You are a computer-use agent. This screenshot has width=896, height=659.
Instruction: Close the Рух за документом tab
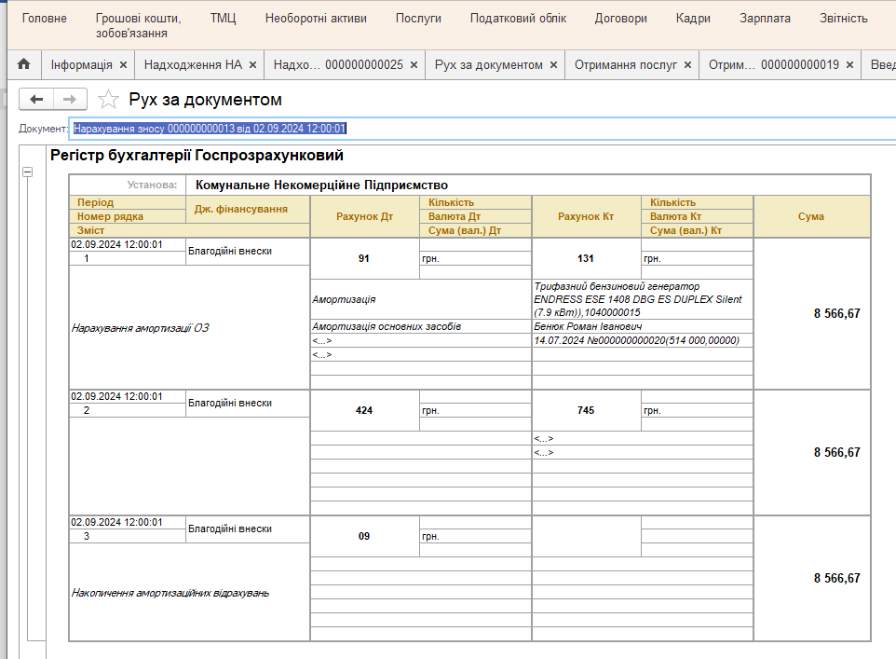553,65
